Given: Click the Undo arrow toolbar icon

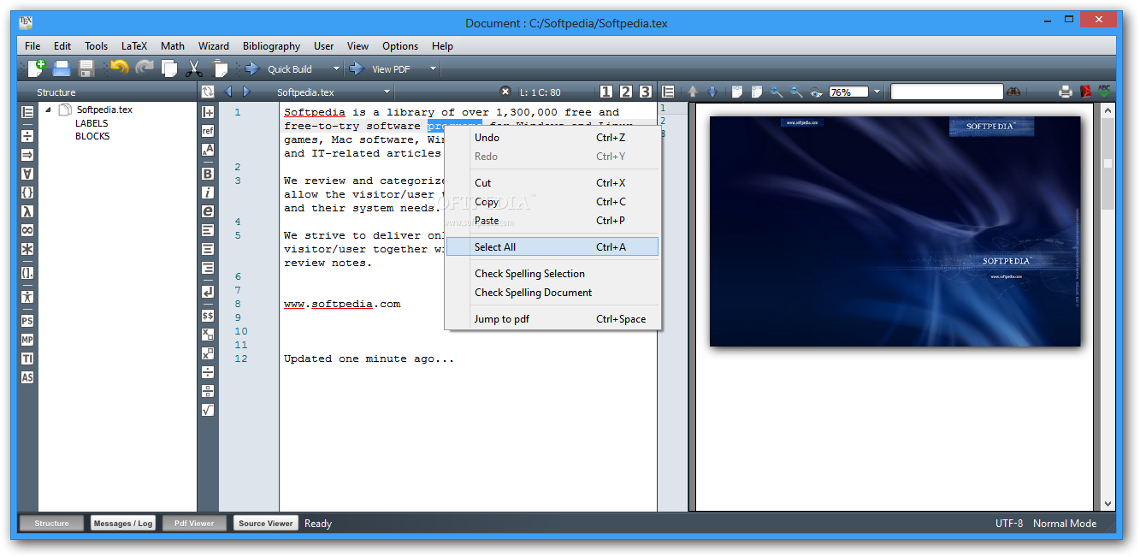Looking at the screenshot, I should pos(119,68).
